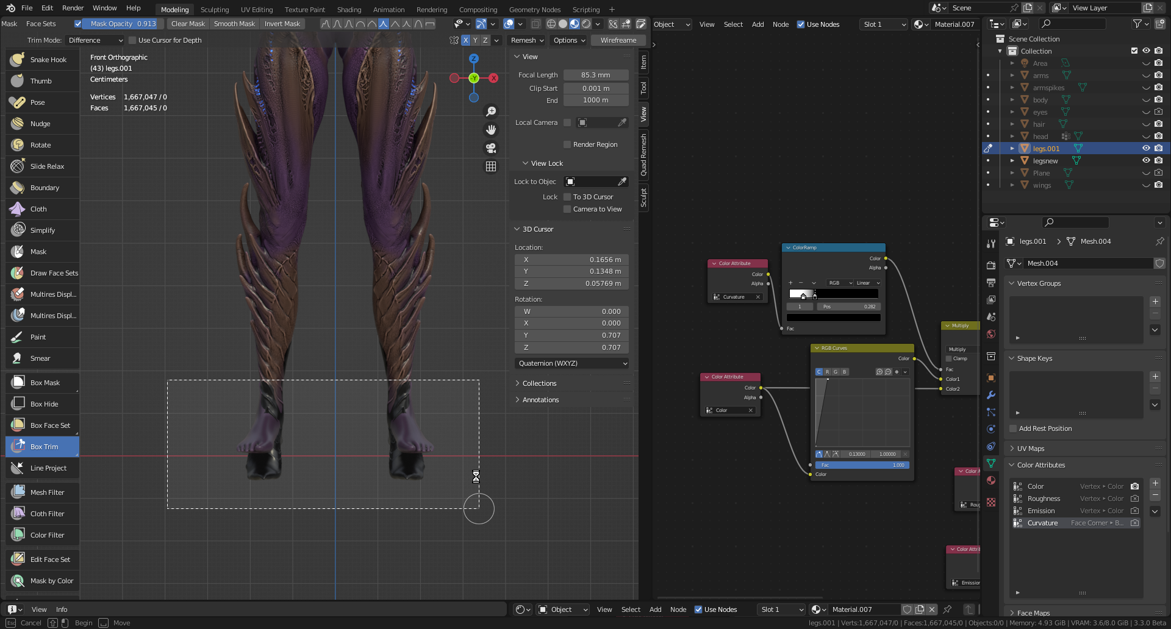Open the Face Sets menu

(41, 24)
